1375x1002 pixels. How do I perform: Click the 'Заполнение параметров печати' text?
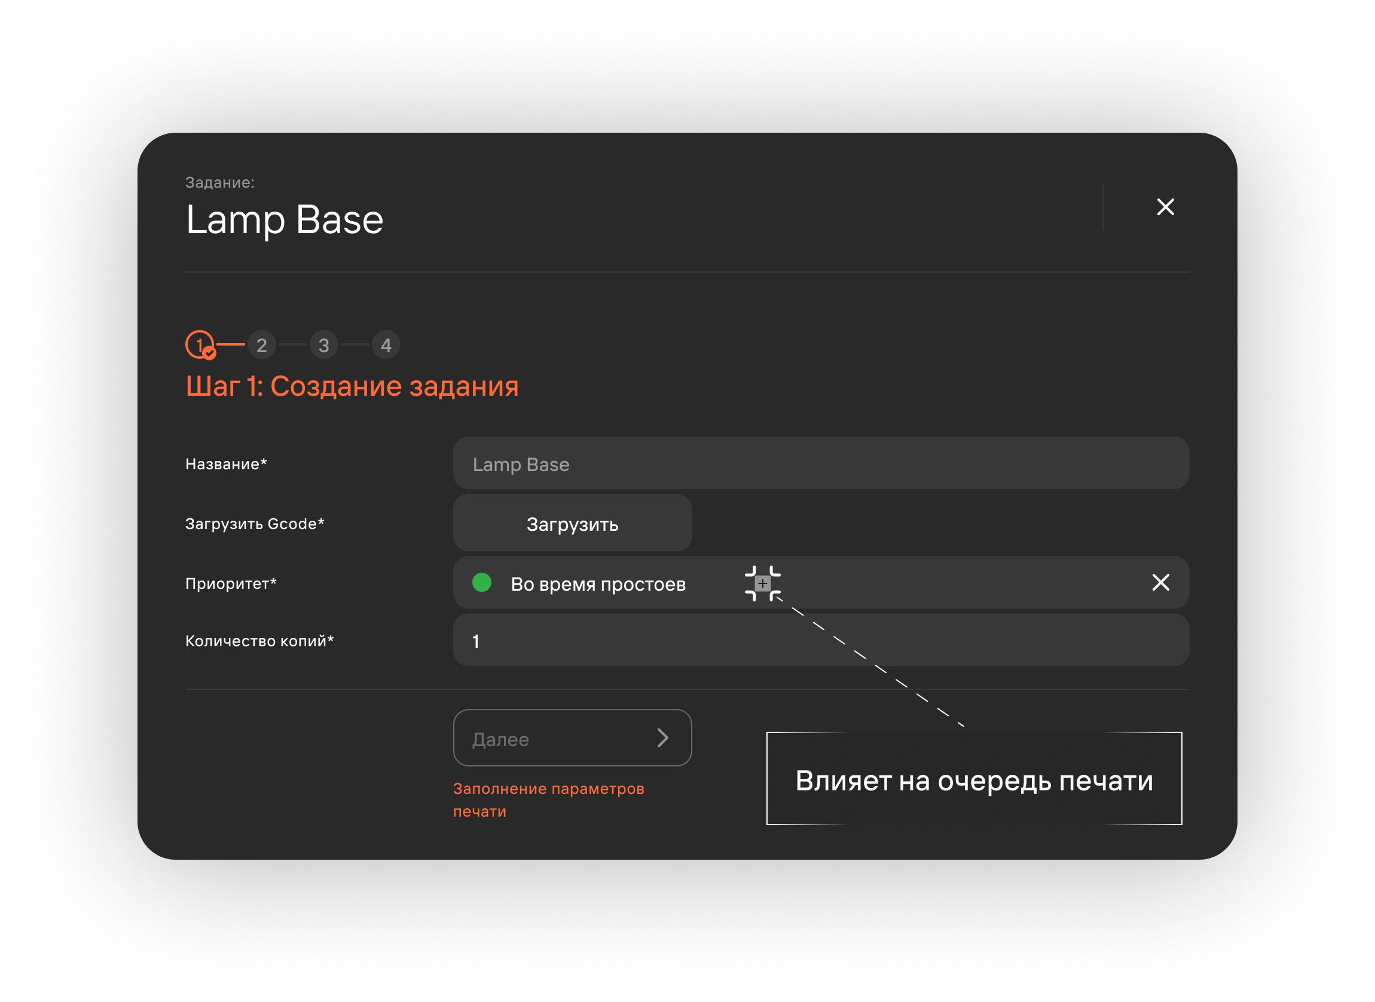(x=548, y=799)
